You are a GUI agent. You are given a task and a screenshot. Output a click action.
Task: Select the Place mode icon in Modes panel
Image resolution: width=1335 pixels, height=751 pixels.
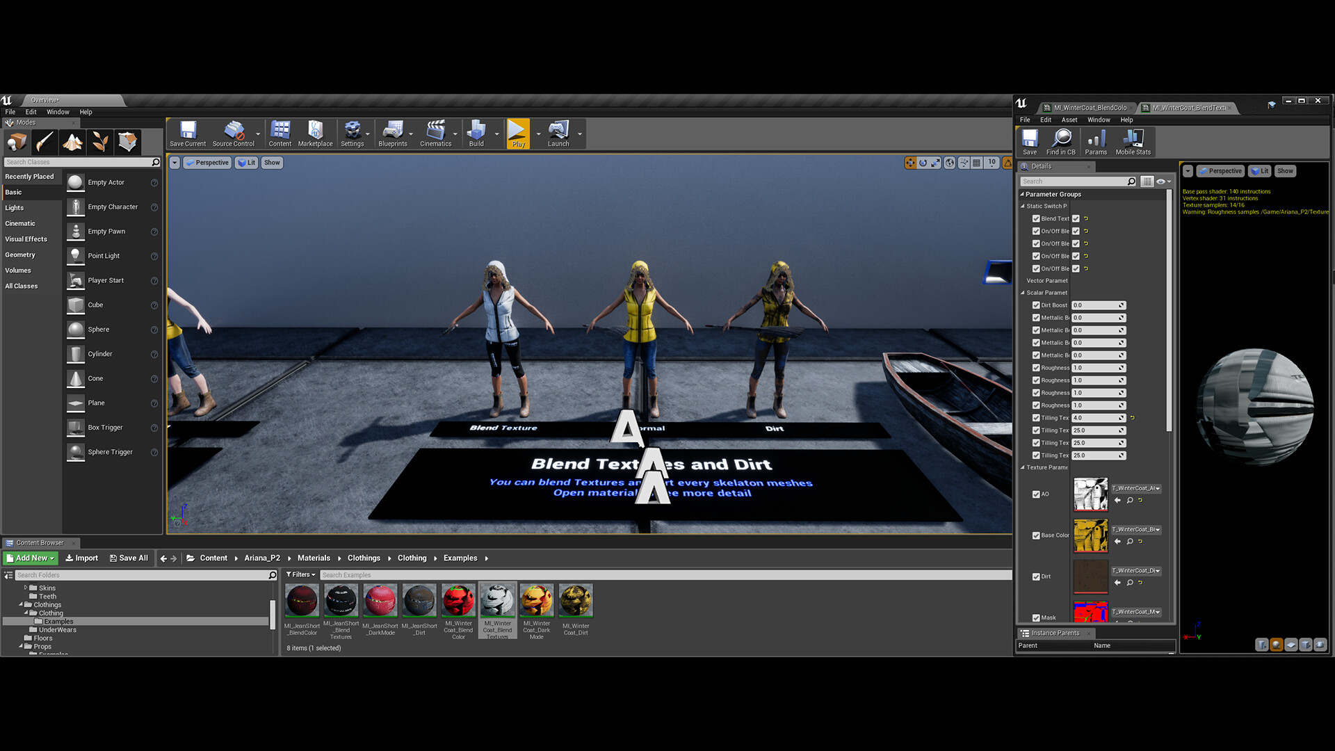[x=17, y=143]
